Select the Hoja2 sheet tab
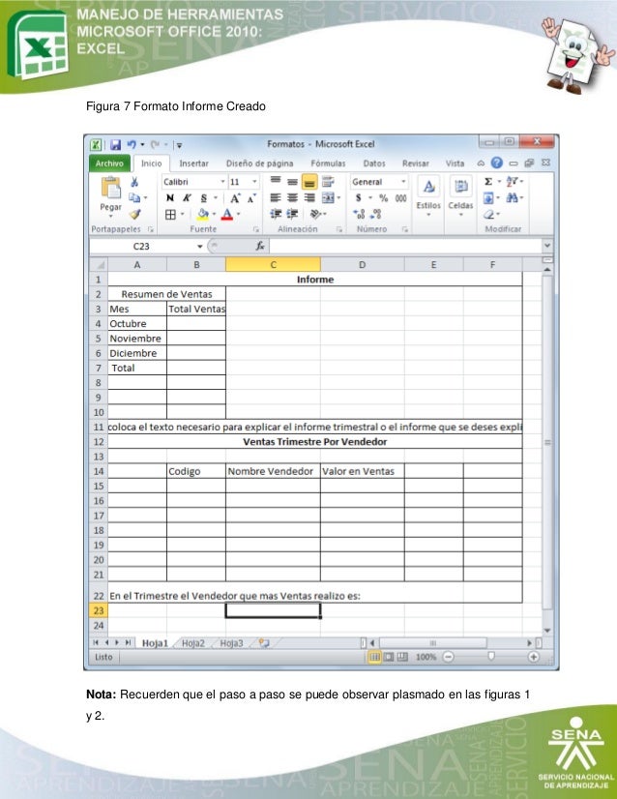617x799 pixels. pos(193,643)
